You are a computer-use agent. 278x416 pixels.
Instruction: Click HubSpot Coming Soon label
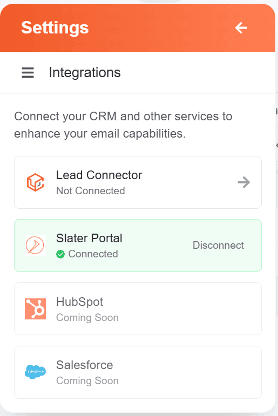(x=87, y=318)
